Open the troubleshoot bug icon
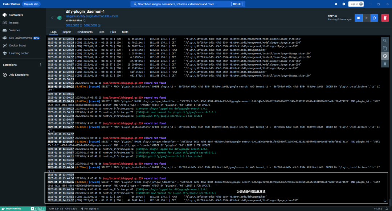 336,4
